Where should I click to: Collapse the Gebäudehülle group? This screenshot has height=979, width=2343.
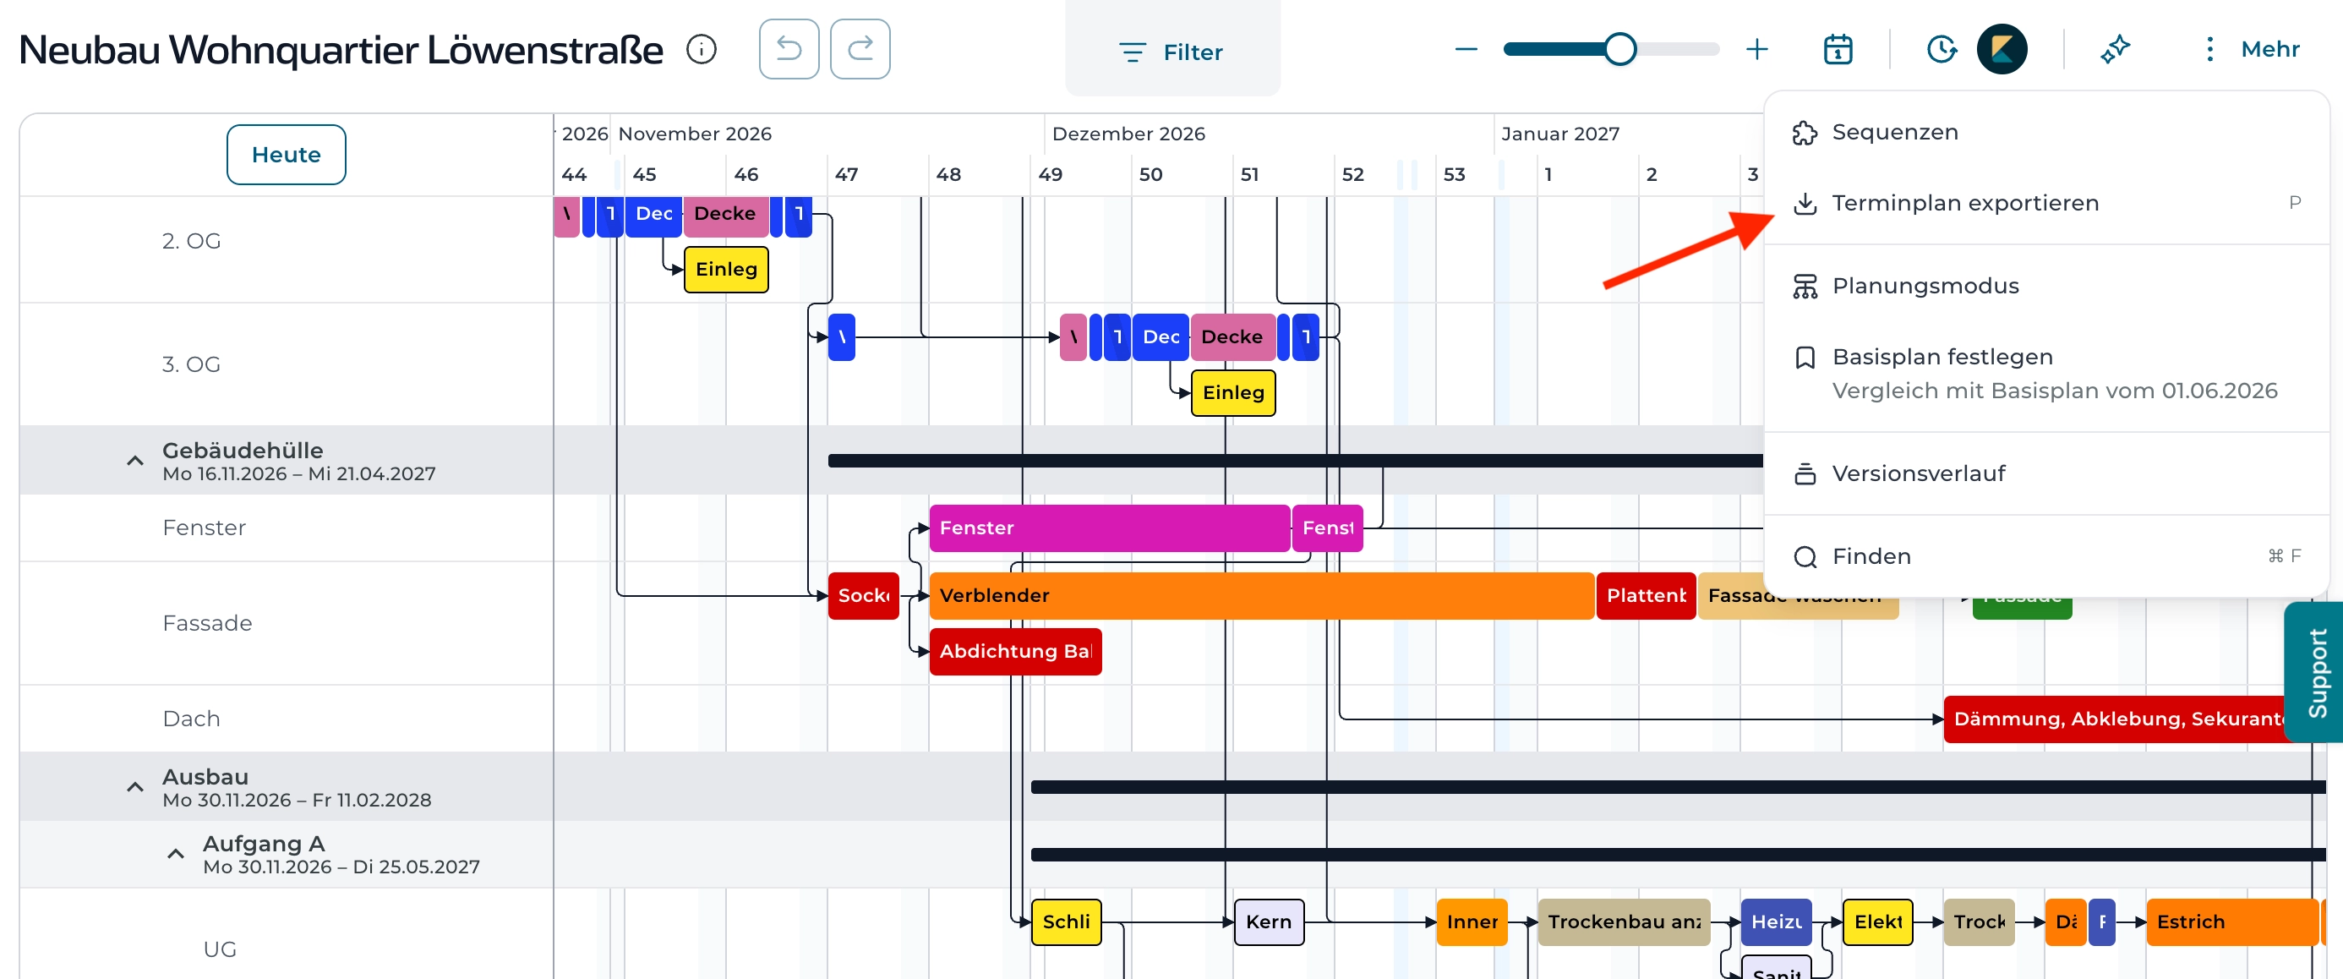point(134,462)
